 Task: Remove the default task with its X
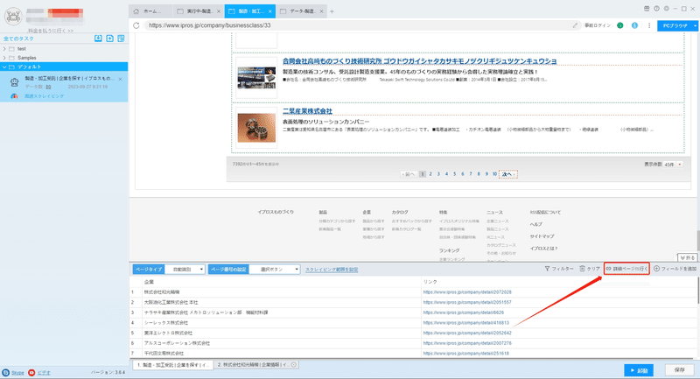(x=120, y=79)
